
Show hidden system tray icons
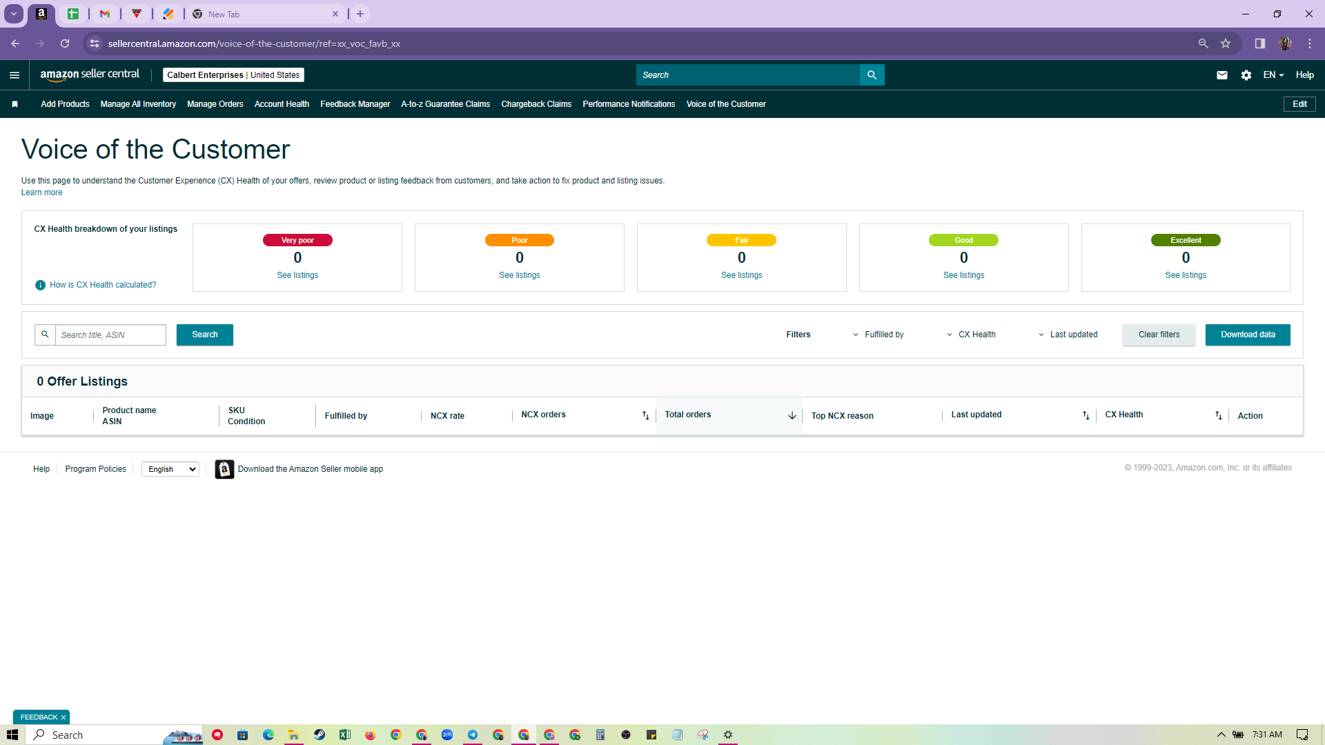click(1221, 735)
